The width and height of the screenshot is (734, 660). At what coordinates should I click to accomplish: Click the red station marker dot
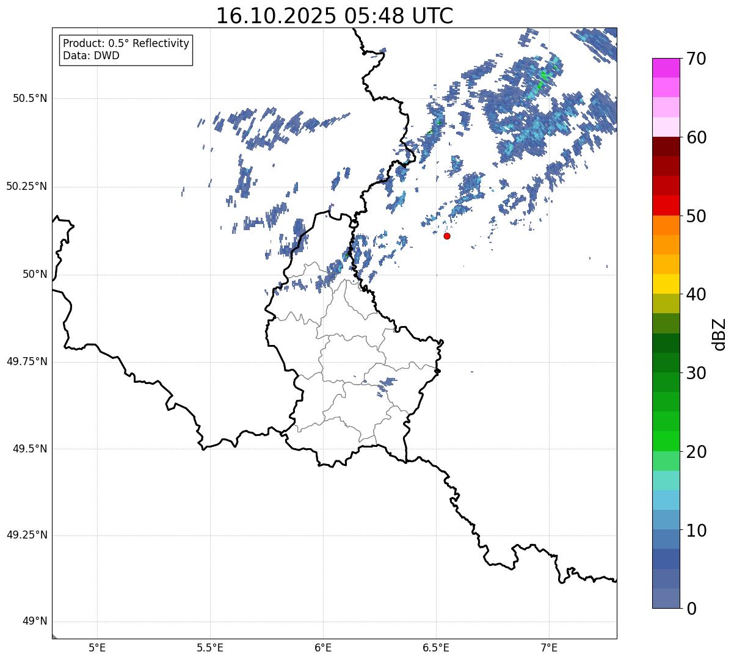[x=447, y=236]
